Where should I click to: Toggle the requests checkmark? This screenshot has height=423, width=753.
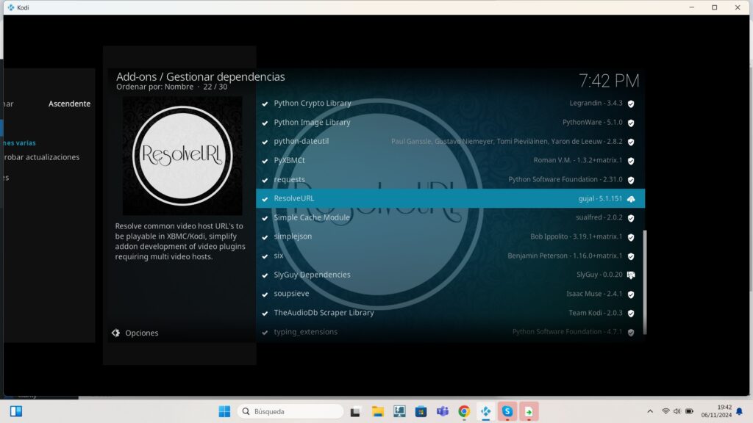click(265, 180)
